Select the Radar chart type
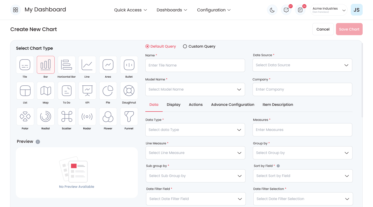Image resolution: width=373 pixels, height=207 pixels. point(87,117)
